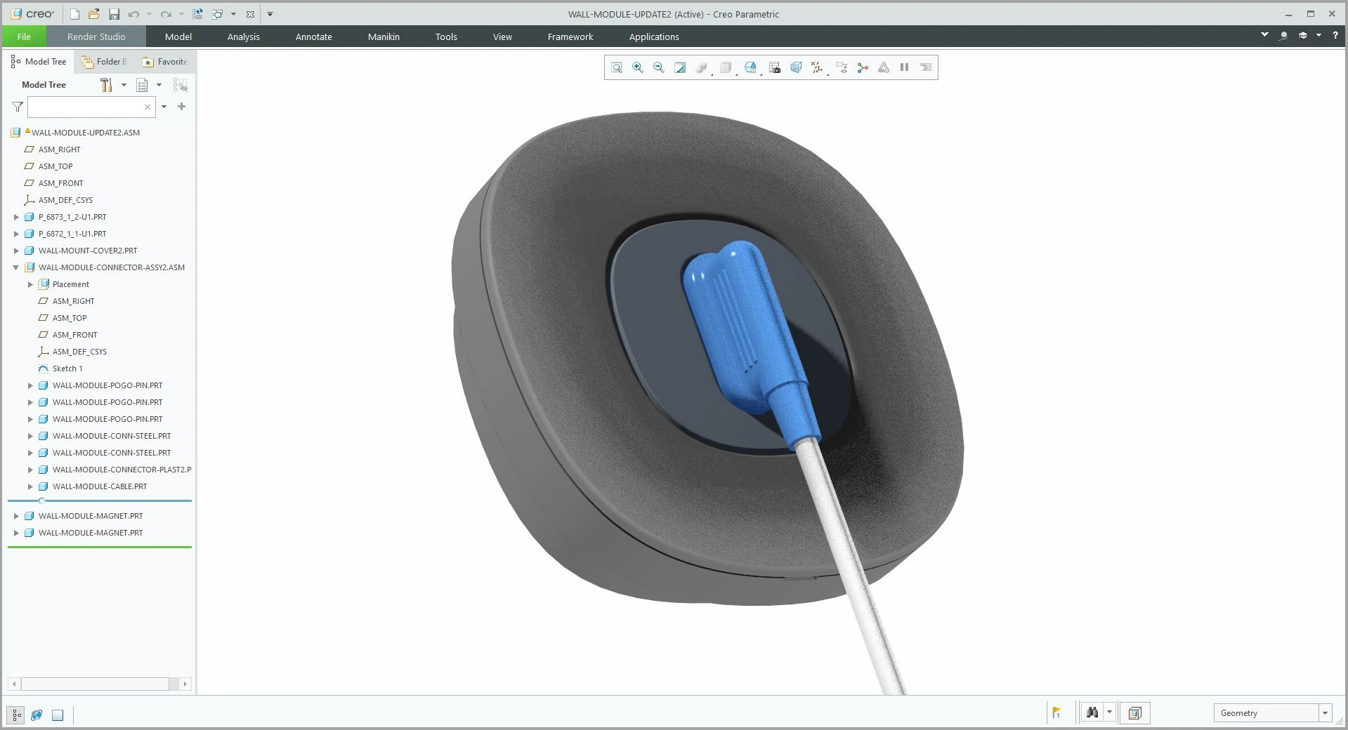Image resolution: width=1348 pixels, height=730 pixels.
Task: Open Model Tree settings hammer icon
Action: pos(106,85)
